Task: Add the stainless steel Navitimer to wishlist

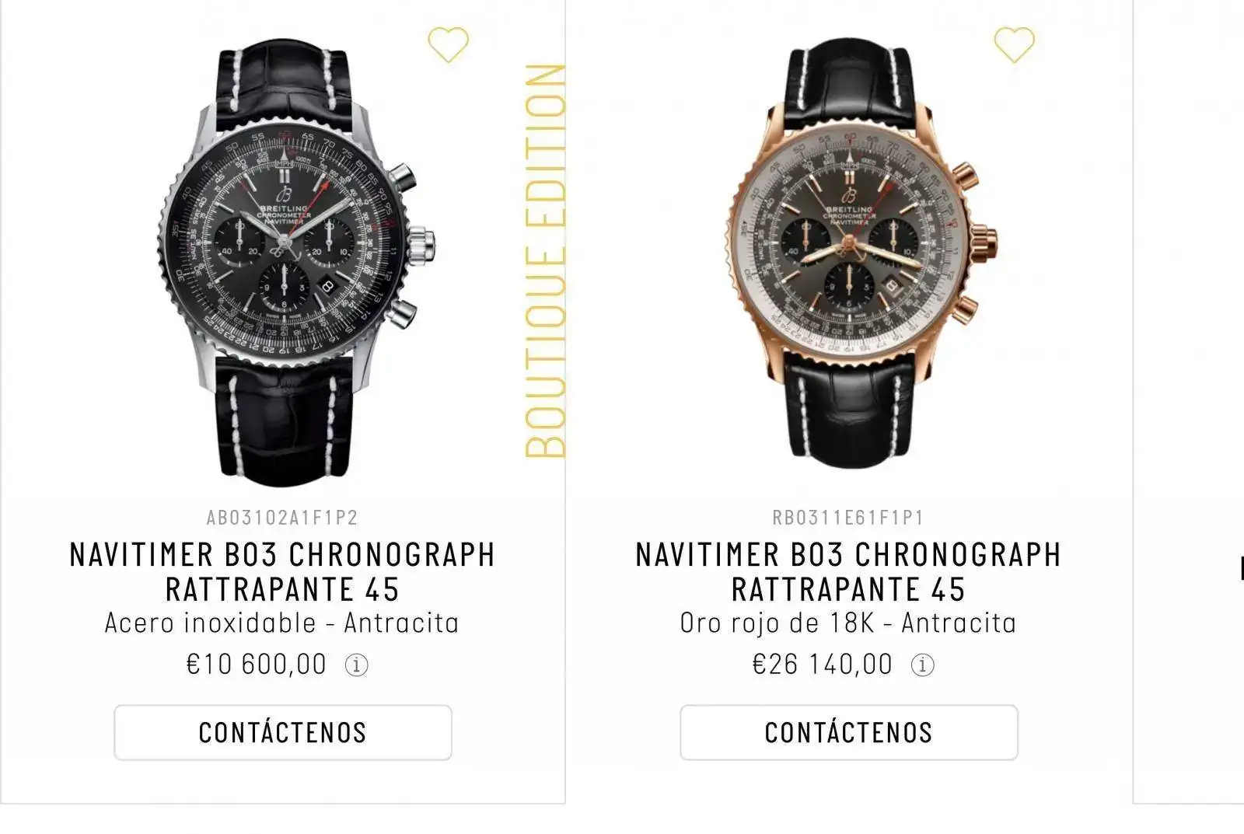Action: (449, 45)
